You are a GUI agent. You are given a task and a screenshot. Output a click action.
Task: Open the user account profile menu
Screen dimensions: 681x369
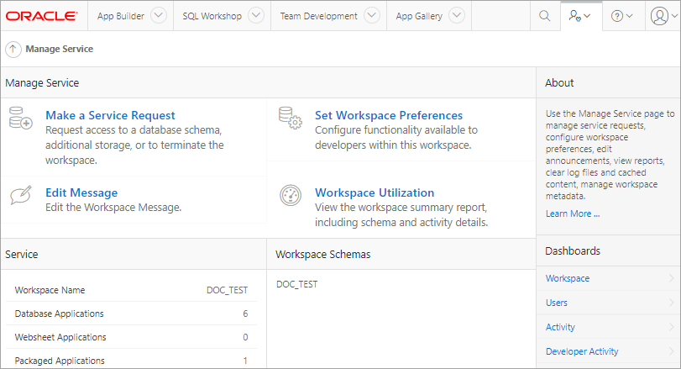[663, 16]
